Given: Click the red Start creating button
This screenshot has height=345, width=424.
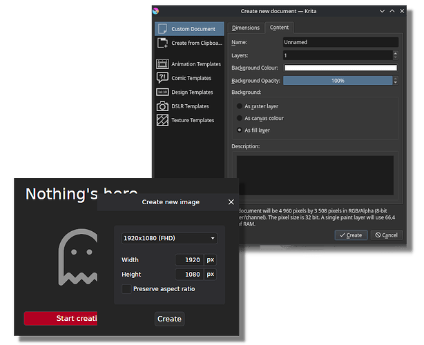Looking at the screenshot, I should click(x=61, y=318).
